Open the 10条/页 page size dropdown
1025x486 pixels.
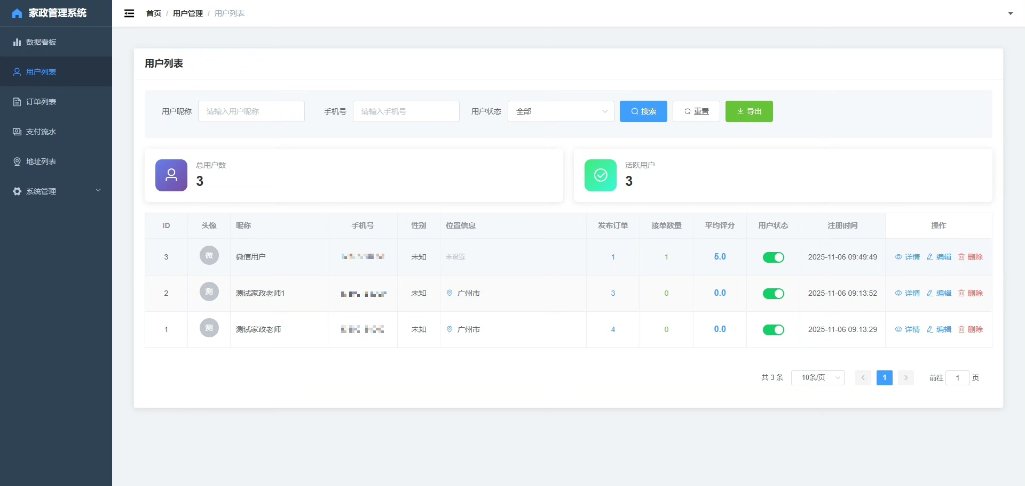coord(817,378)
